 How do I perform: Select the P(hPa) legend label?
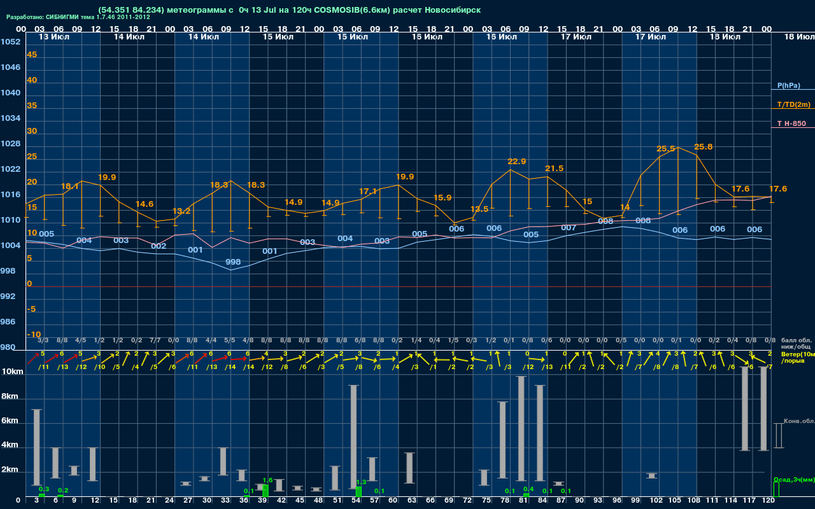point(788,85)
